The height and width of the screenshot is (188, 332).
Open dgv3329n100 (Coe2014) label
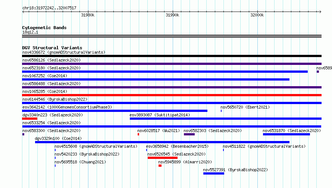(x=58, y=138)
